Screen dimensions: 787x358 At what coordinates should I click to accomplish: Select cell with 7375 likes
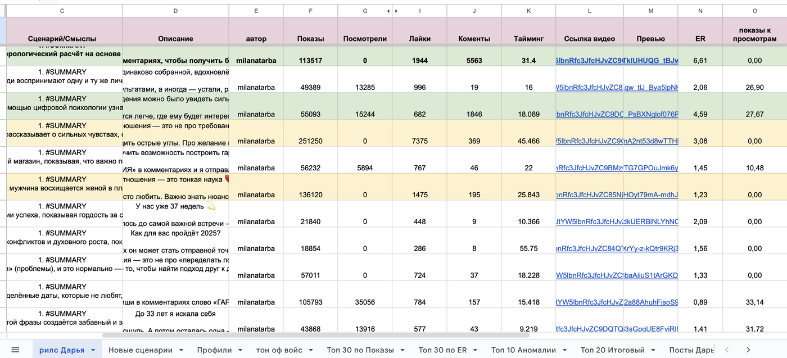click(419, 141)
